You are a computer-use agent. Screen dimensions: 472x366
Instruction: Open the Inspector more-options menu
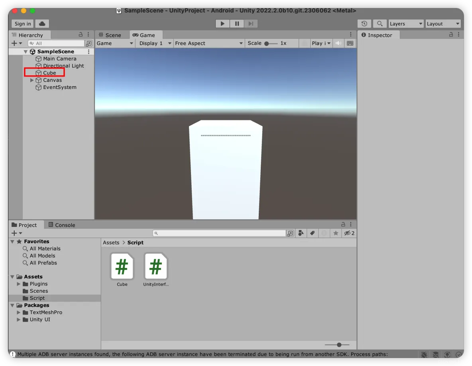click(x=458, y=35)
